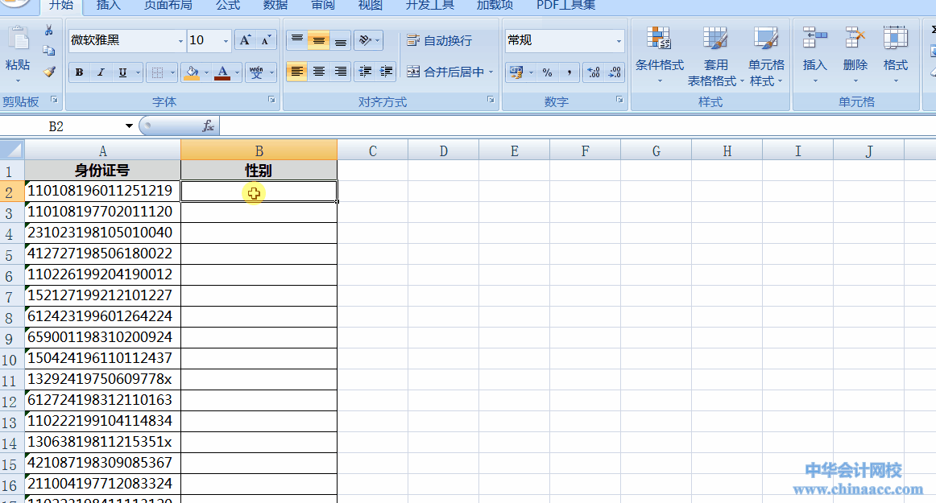The image size is (936, 503).
Task: Apply the yellow fill color bucket
Action: pos(191,72)
